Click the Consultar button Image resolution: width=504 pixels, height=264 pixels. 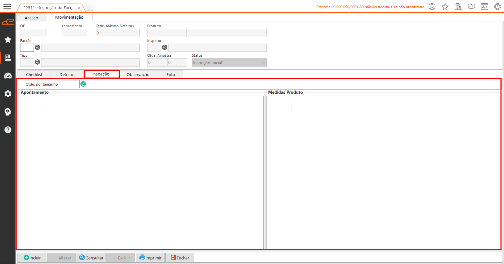click(91, 258)
